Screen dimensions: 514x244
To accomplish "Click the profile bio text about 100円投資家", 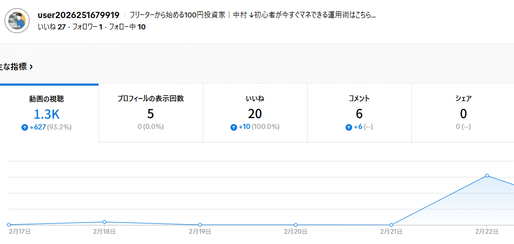I will (252, 15).
